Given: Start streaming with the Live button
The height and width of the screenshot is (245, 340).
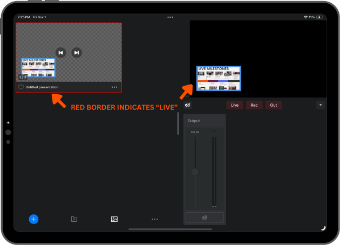Looking at the screenshot, I should (235, 105).
